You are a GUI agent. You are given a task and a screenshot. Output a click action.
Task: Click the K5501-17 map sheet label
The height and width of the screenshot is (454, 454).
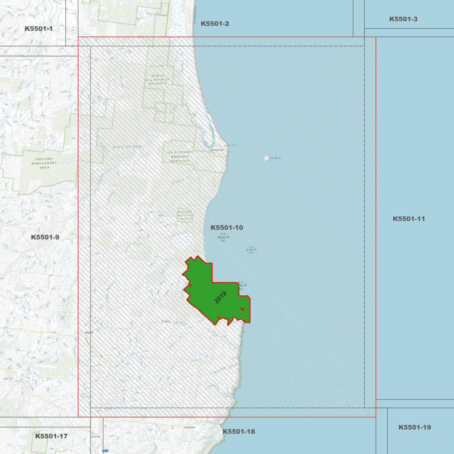pos(51,436)
